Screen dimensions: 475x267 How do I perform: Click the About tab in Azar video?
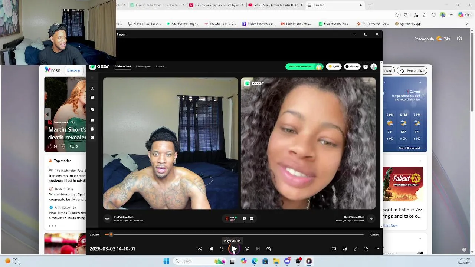coord(160,66)
